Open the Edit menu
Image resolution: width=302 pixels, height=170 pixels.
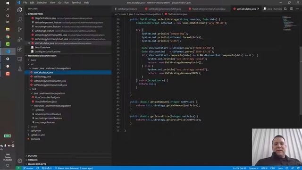[32, 3]
